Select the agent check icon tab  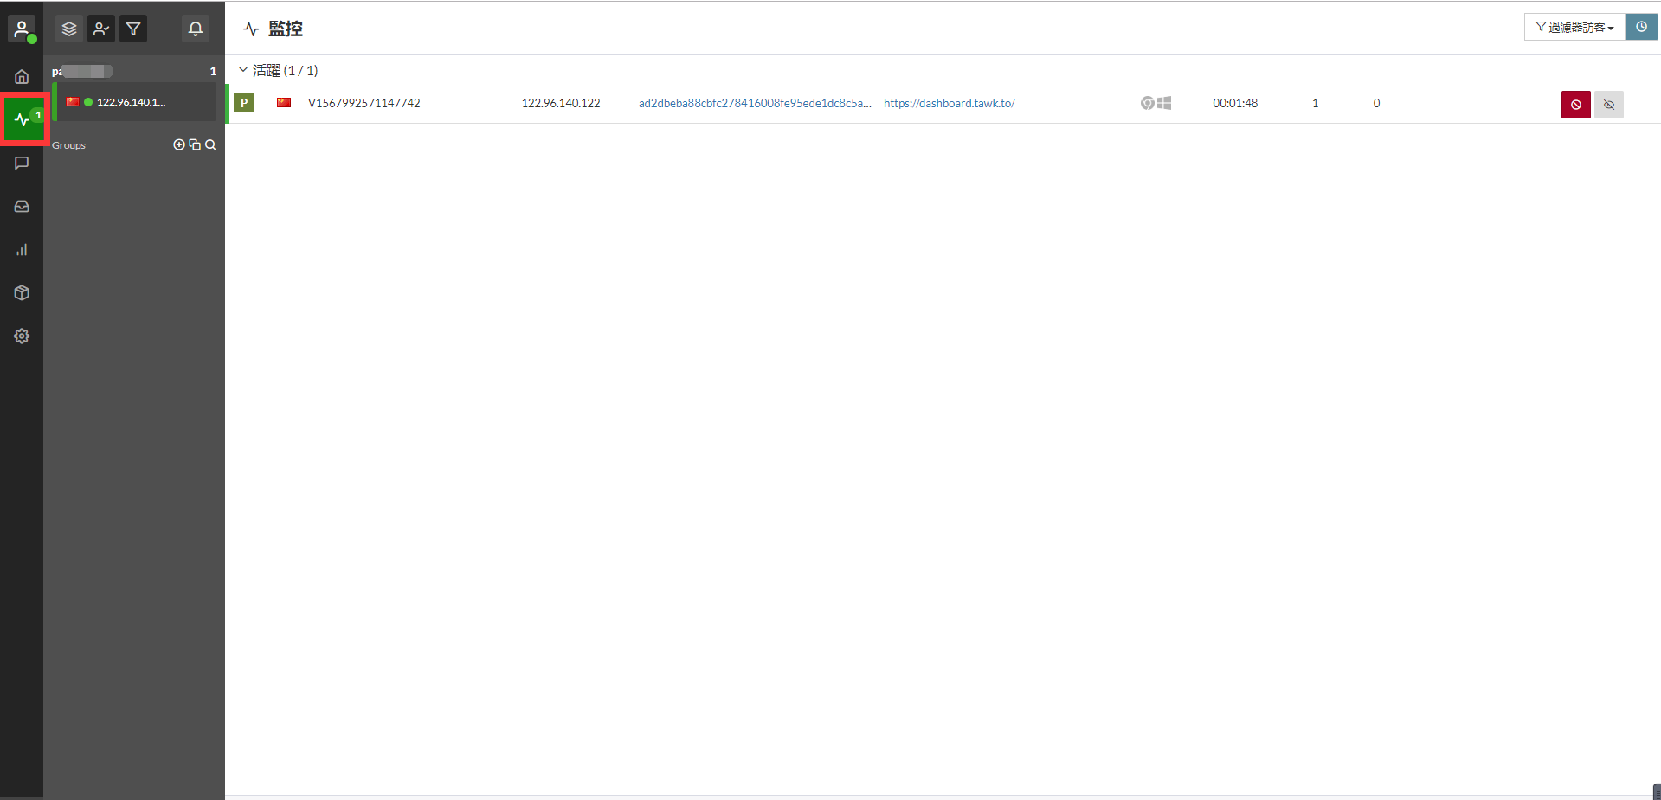[x=101, y=29]
